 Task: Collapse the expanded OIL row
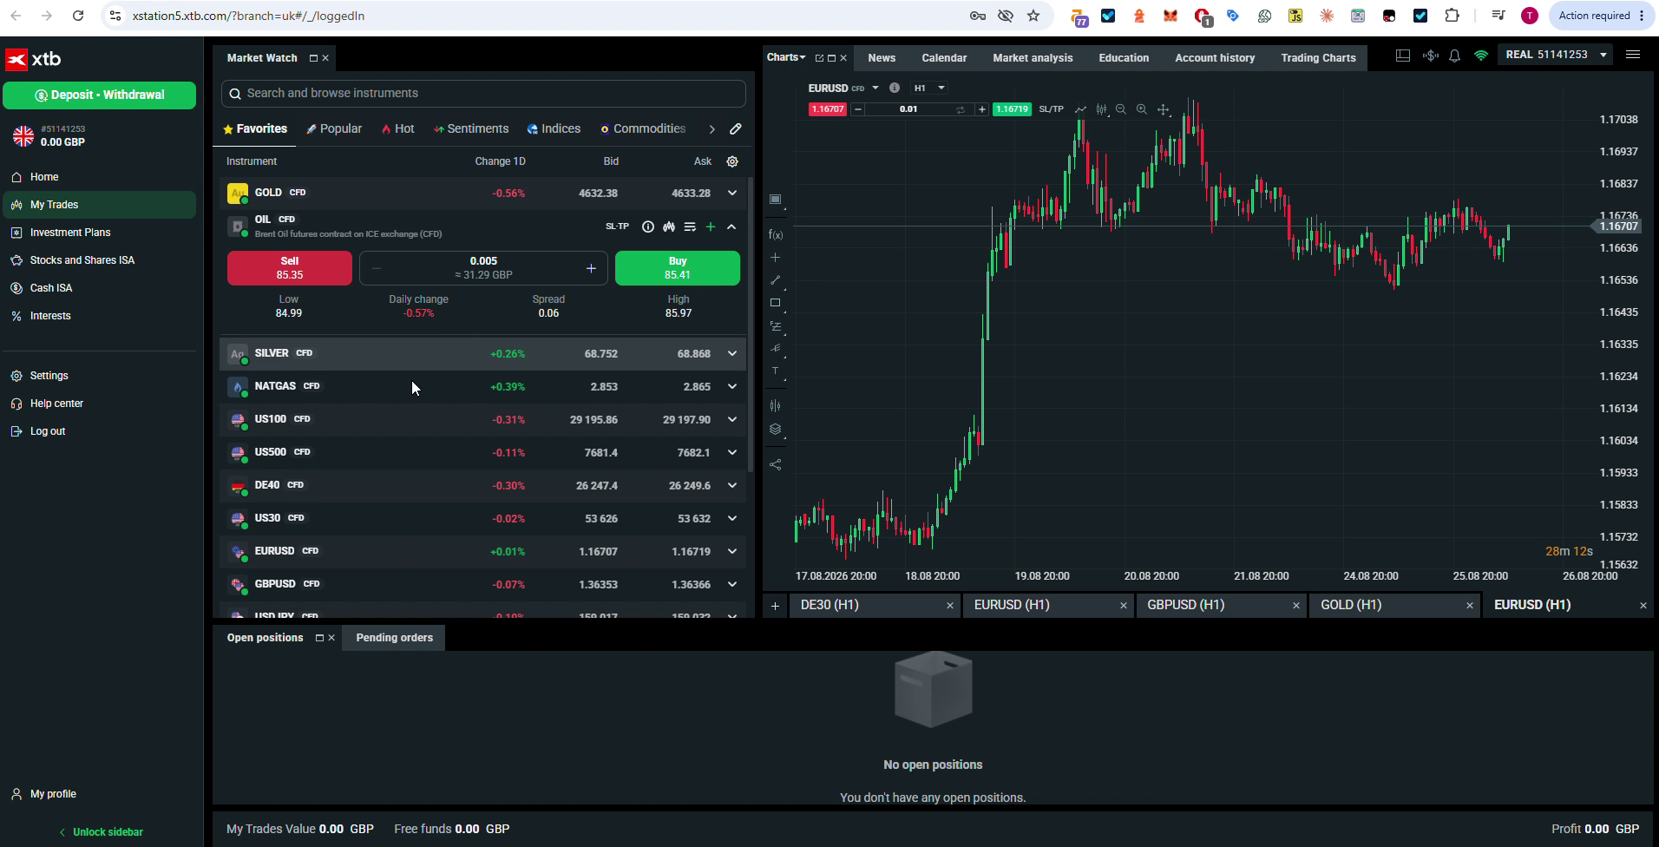(x=731, y=227)
